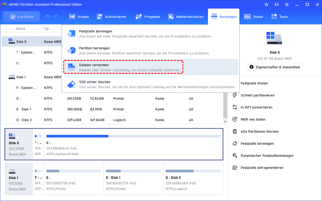Open the Konvertieren toolbar menu

click(x=111, y=17)
